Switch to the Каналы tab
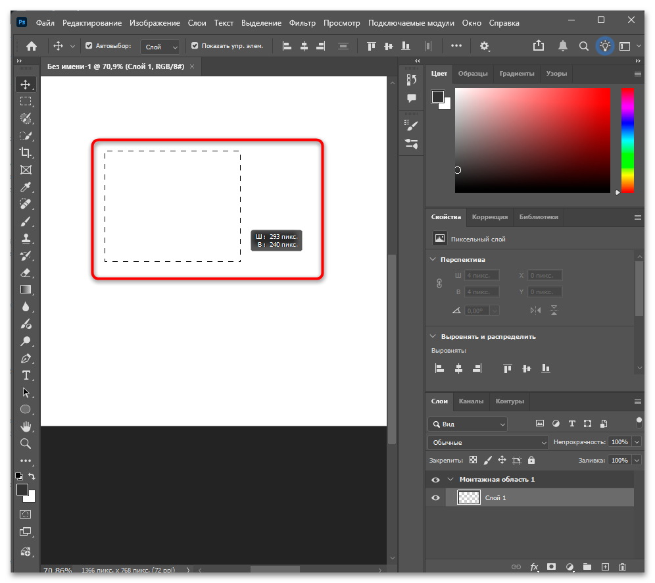This screenshot has height=583, width=655. point(471,401)
